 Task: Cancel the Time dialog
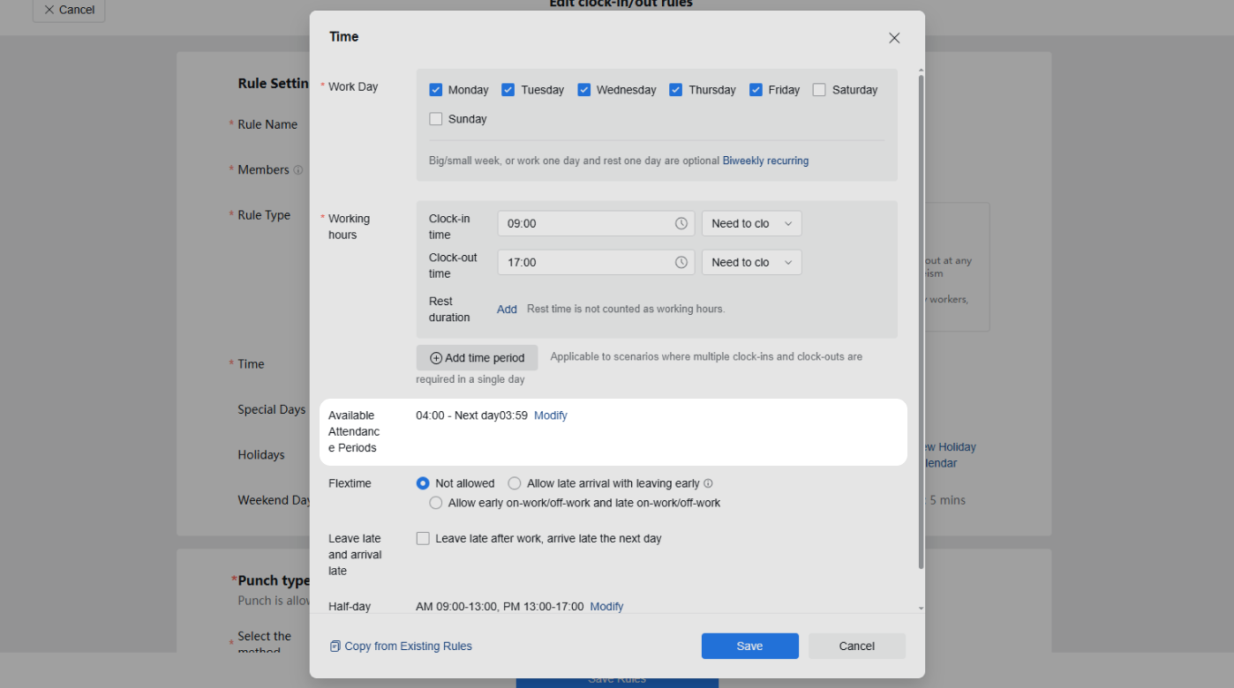coord(857,647)
